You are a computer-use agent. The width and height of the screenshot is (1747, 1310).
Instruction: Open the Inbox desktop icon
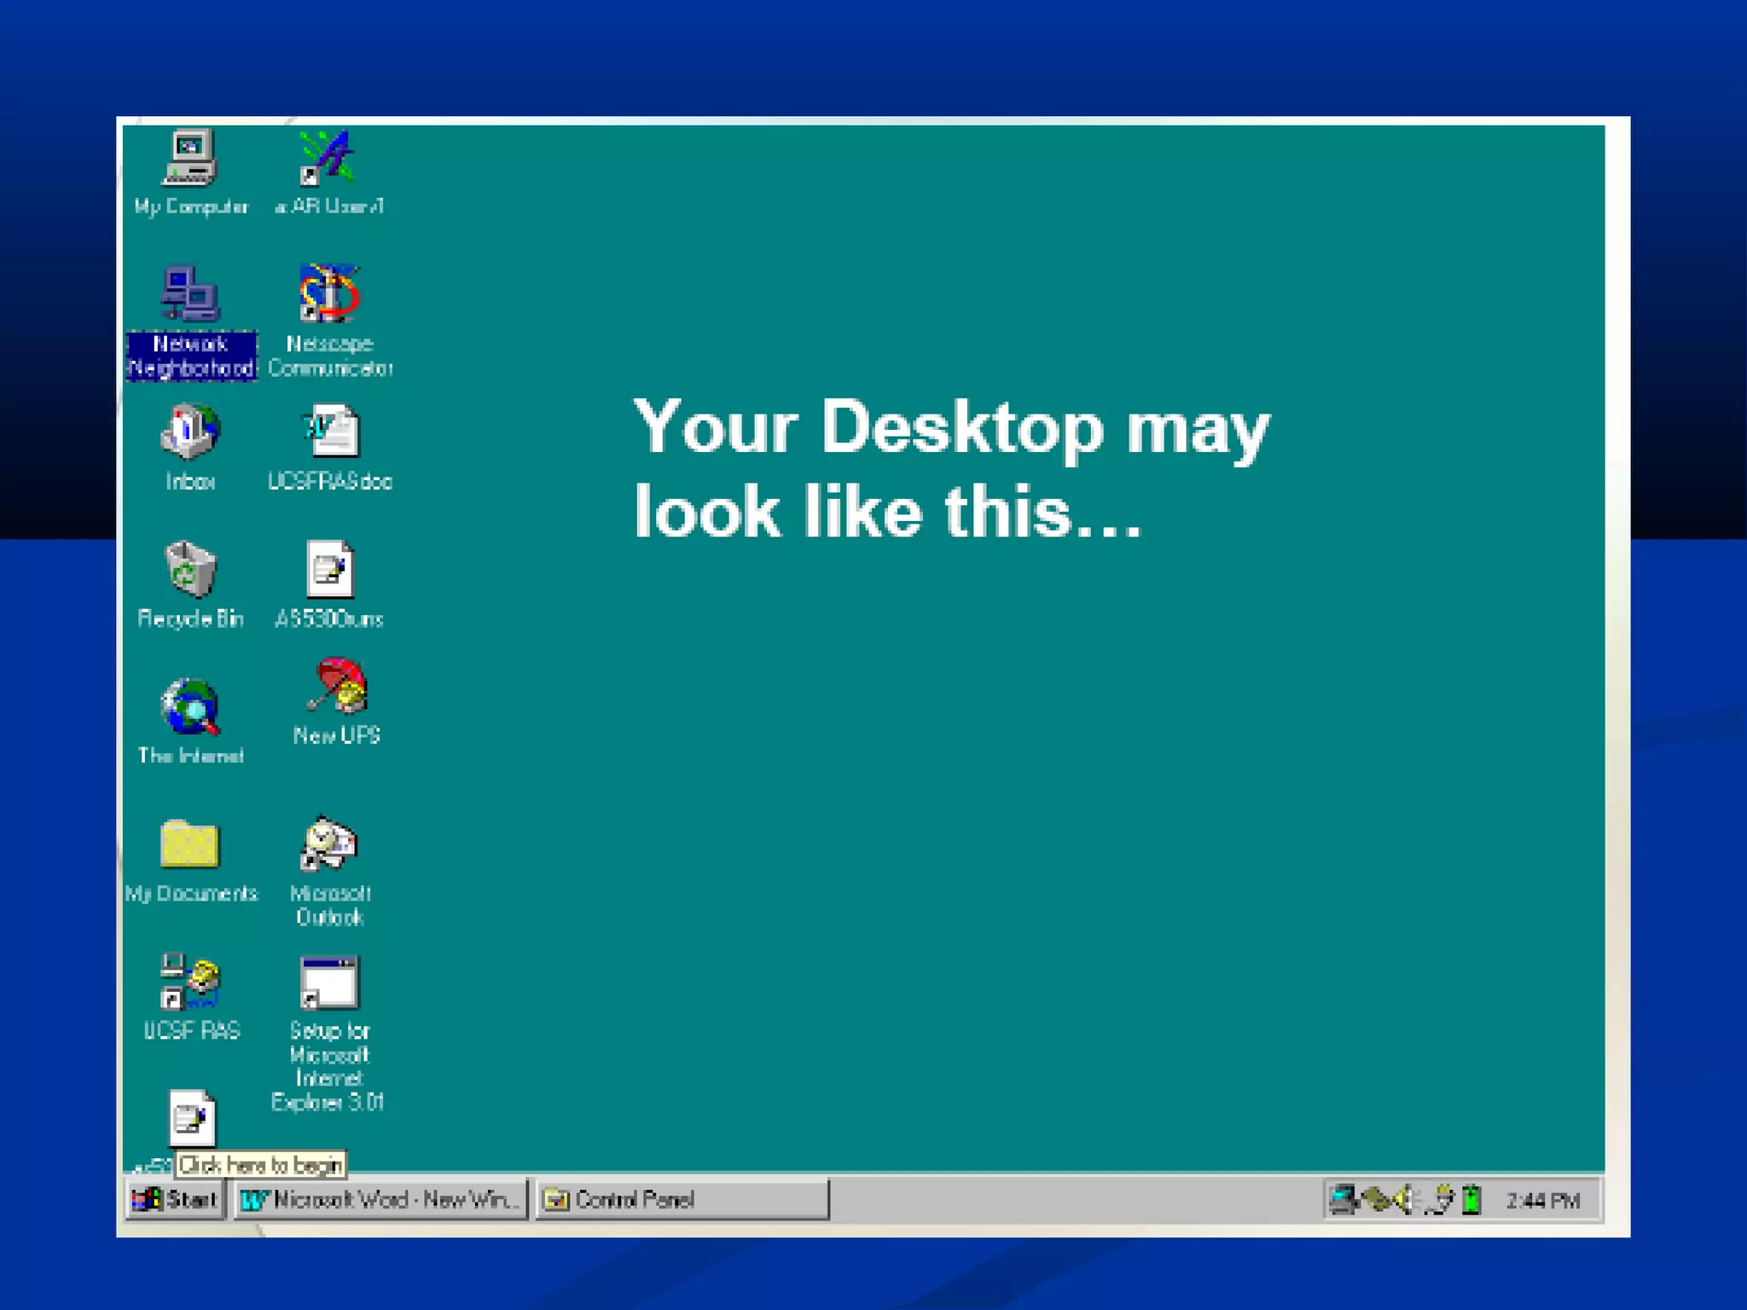coord(189,432)
